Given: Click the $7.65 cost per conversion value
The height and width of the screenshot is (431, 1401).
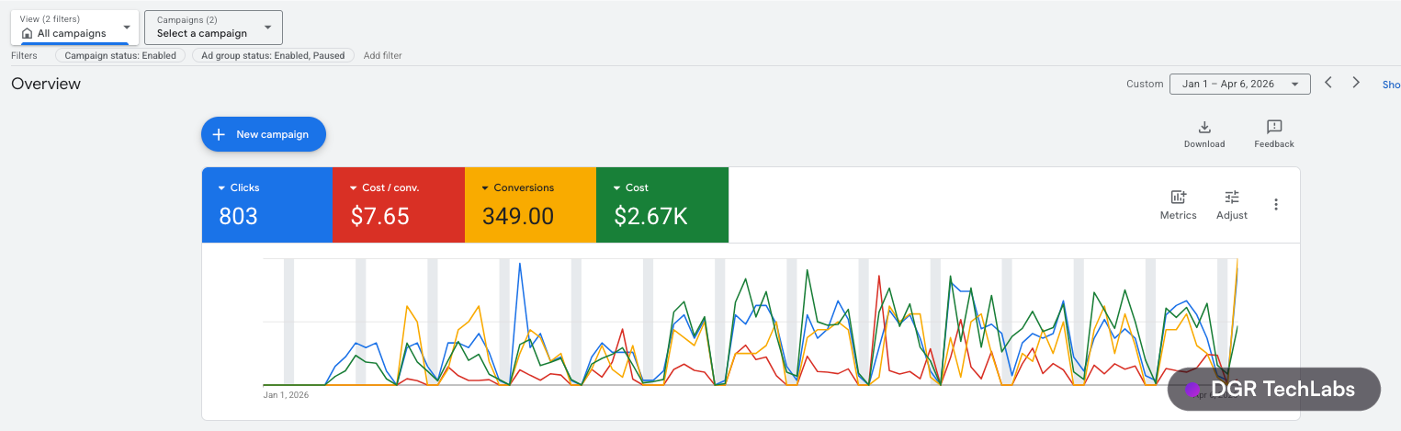Looking at the screenshot, I should 379,217.
